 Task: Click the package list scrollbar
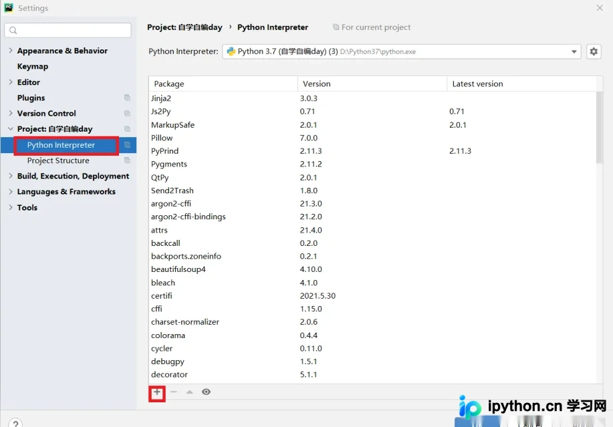point(600,128)
